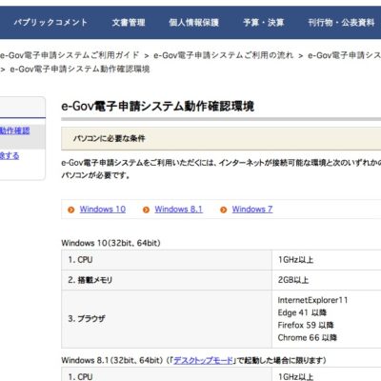
Task: Select the sidebar 動作確認 link
Action: pyautogui.click(x=14, y=130)
